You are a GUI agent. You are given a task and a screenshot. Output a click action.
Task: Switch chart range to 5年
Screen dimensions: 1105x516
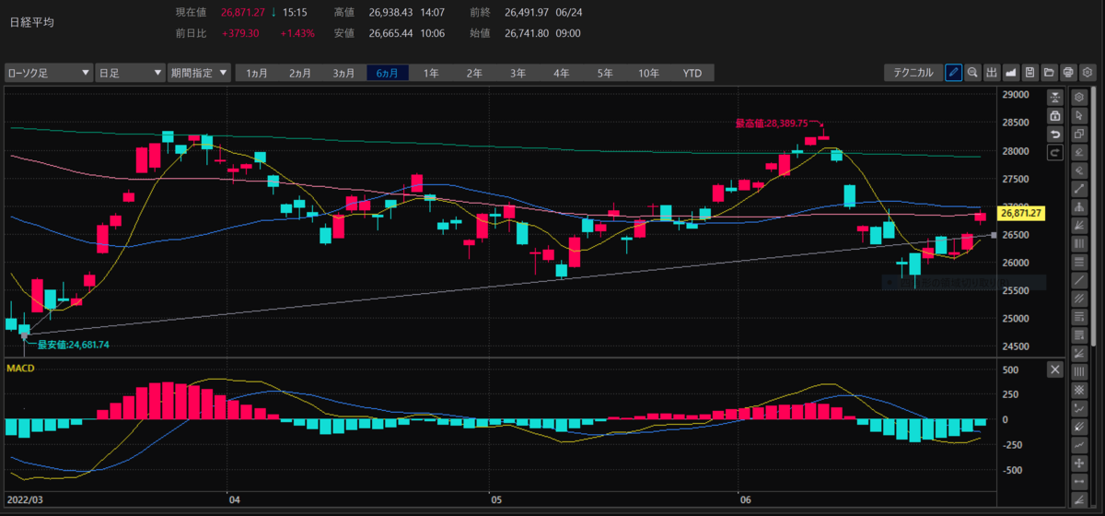tap(605, 72)
